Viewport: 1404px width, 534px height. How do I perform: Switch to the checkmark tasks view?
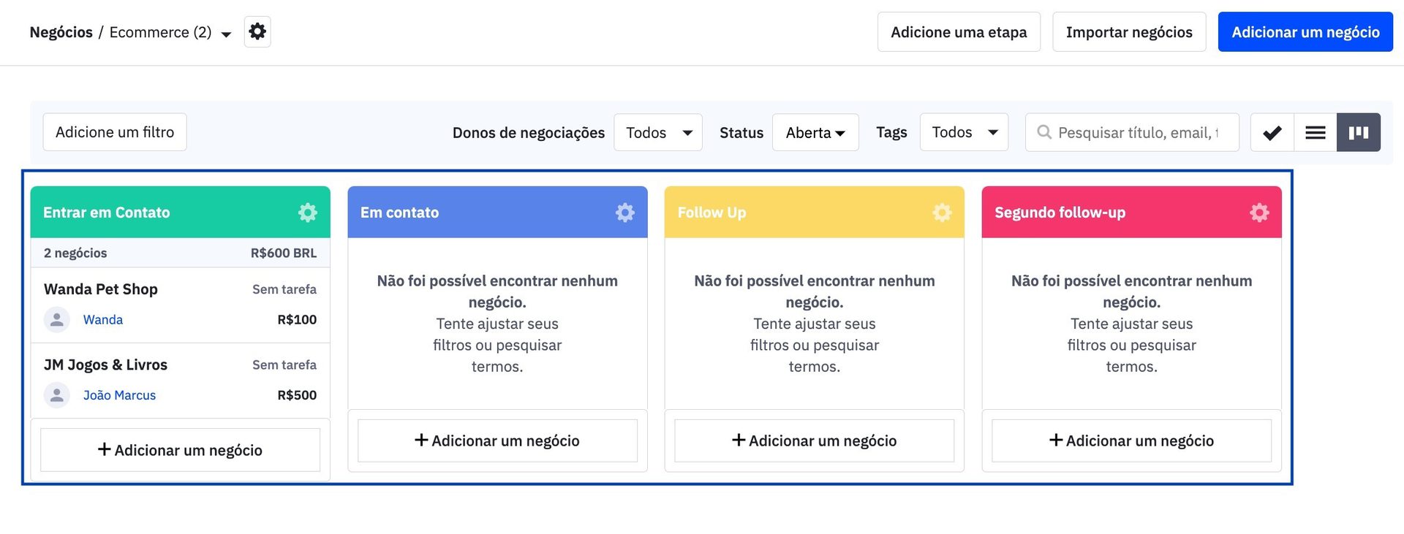(x=1272, y=132)
